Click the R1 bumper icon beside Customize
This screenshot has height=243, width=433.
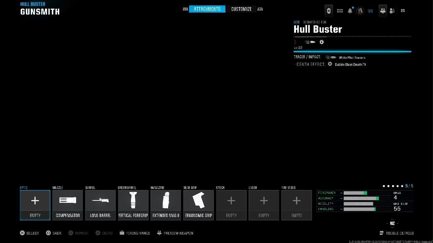click(260, 9)
